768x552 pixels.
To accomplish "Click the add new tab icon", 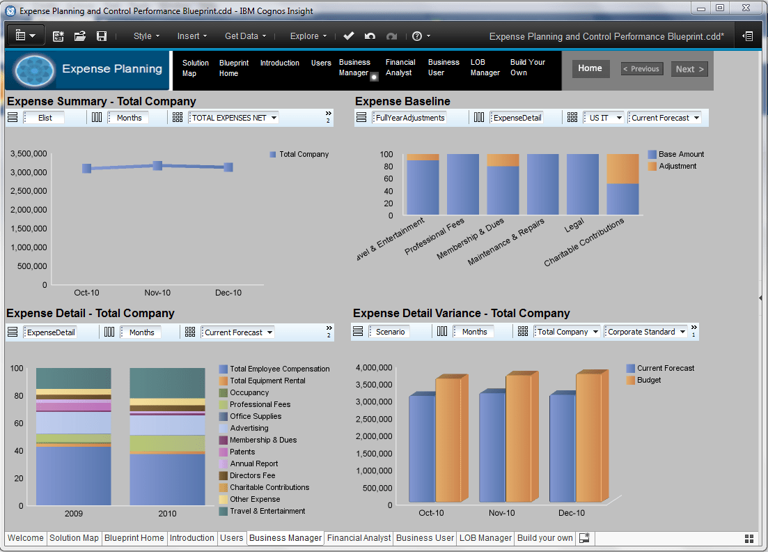I will coord(585,538).
